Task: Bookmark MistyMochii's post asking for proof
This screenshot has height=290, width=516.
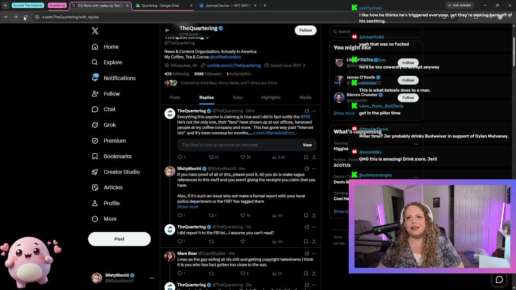Action: coord(306,215)
